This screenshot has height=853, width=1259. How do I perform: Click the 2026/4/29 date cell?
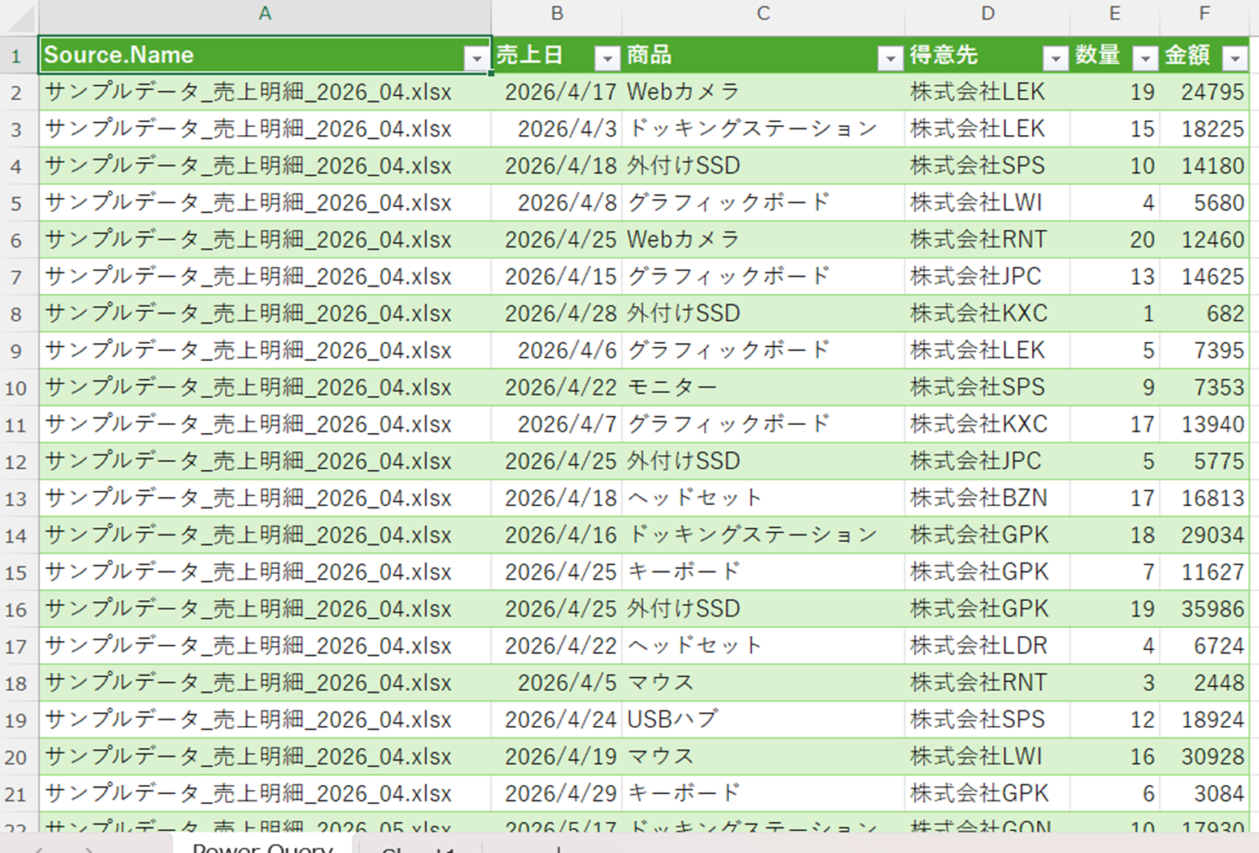557,793
